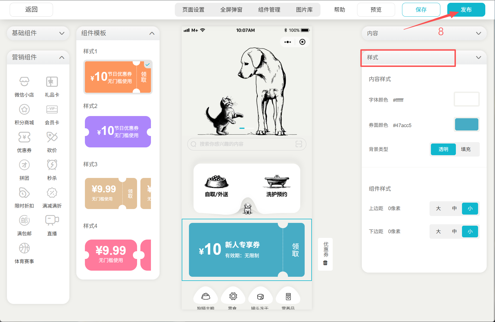Screen dimensions: 495x322
Task: Set background type to 透明
Action: [x=443, y=149]
